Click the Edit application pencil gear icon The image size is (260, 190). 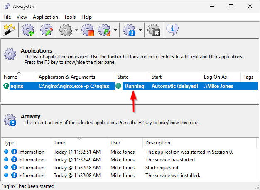(x=47, y=30)
